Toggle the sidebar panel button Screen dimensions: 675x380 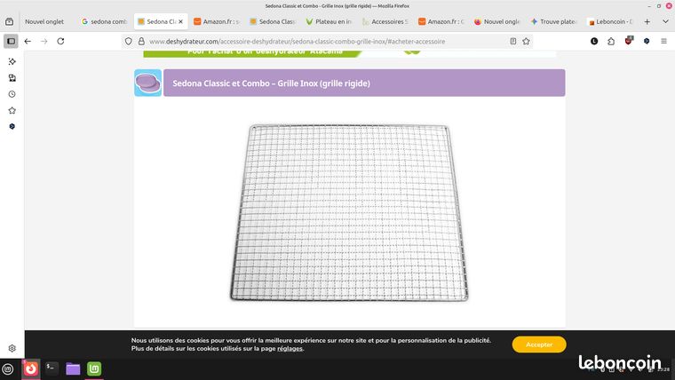pos(12,42)
